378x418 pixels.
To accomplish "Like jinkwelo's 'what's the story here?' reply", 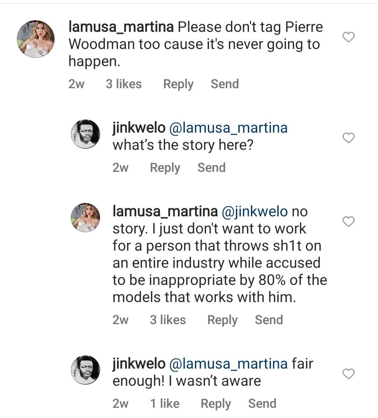I will 348,138.
